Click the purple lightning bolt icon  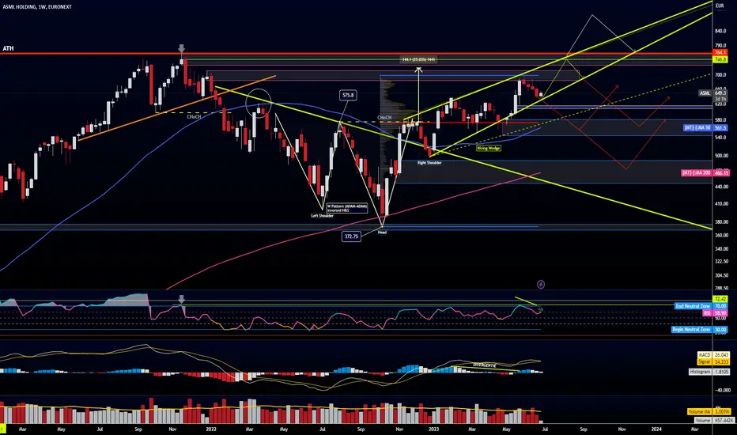pos(541,284)
